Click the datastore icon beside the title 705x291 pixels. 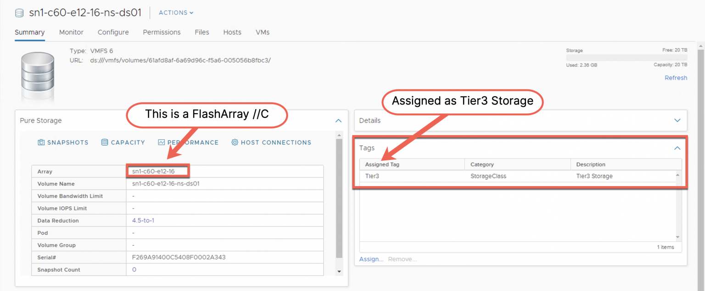click(19, 13)
